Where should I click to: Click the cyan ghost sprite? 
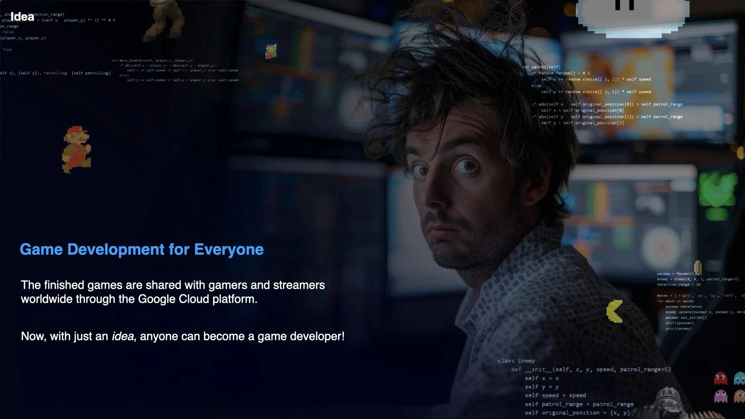(x=739, y=378)
